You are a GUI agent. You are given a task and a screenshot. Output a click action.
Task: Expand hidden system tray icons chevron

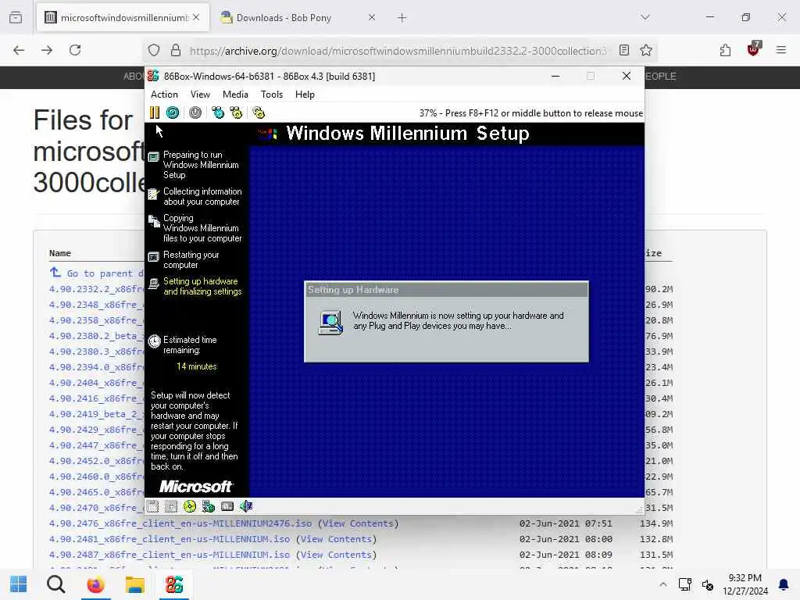pos(662,584)
